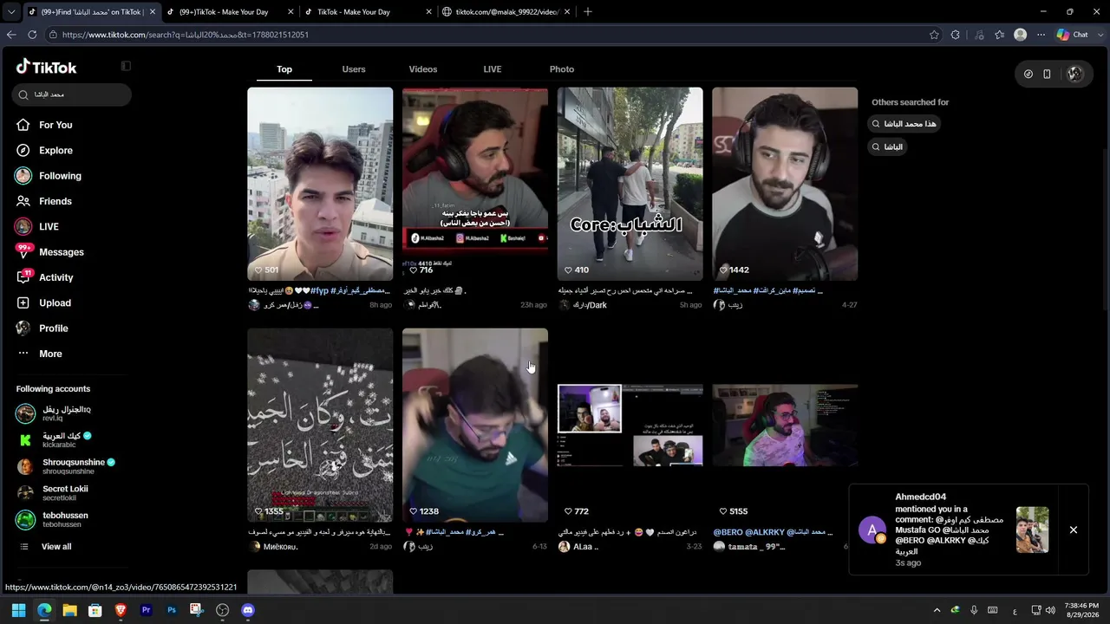Image resolution: width=1110 pixels, height=624 pixels.
Task: Go to the Explore page
Action: 55,150
